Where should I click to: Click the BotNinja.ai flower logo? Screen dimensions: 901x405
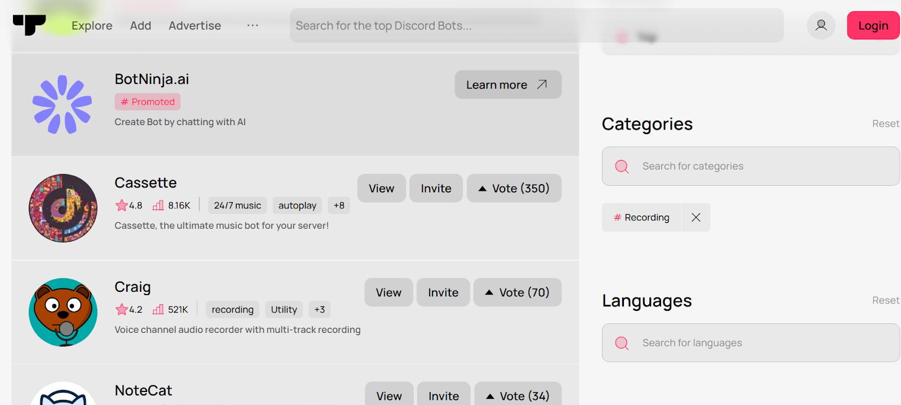[x=62, y=105]
